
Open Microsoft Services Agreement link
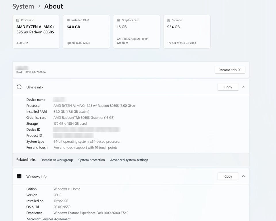click(x=49, y=219)
